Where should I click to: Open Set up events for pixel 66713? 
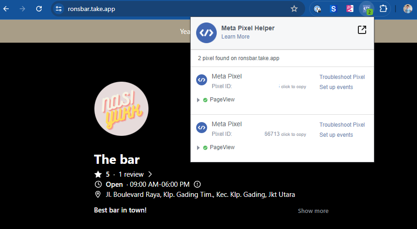pyautogui.click(x=336, y=135)
